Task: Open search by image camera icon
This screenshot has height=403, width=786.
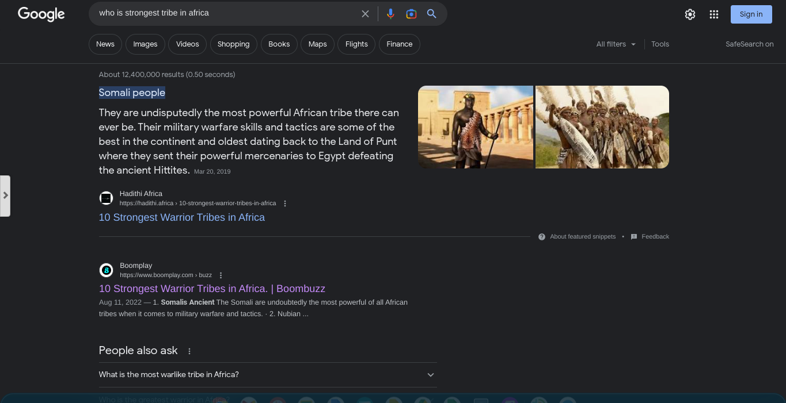Action: (411, 14)
